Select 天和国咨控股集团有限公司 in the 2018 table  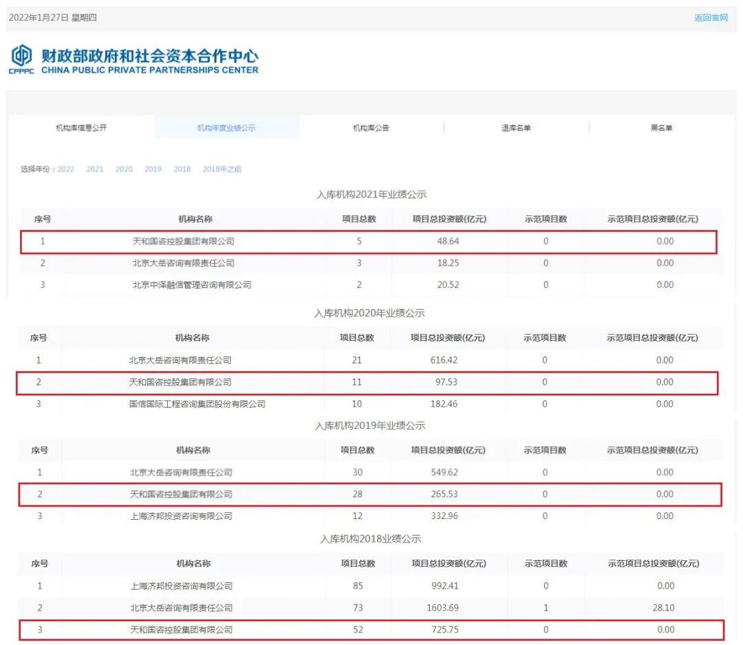182,630
